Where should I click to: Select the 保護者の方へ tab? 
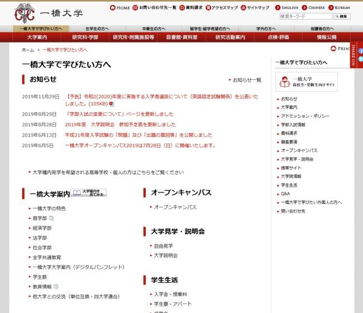322,29
